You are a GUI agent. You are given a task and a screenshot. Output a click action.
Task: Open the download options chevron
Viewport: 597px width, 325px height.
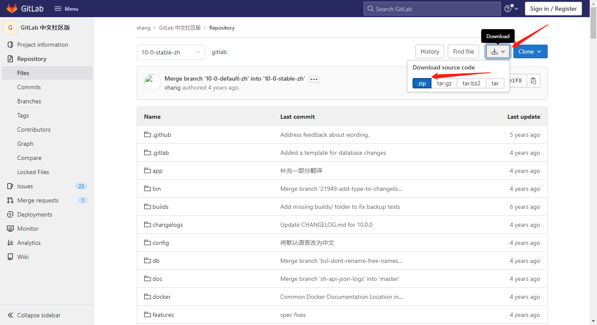pos(503,51)
